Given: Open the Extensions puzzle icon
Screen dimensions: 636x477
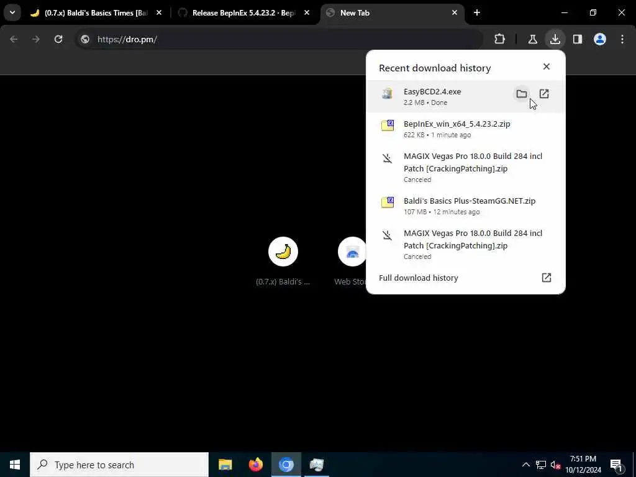Looking at the screenshot, I should (x=500, y=39).
